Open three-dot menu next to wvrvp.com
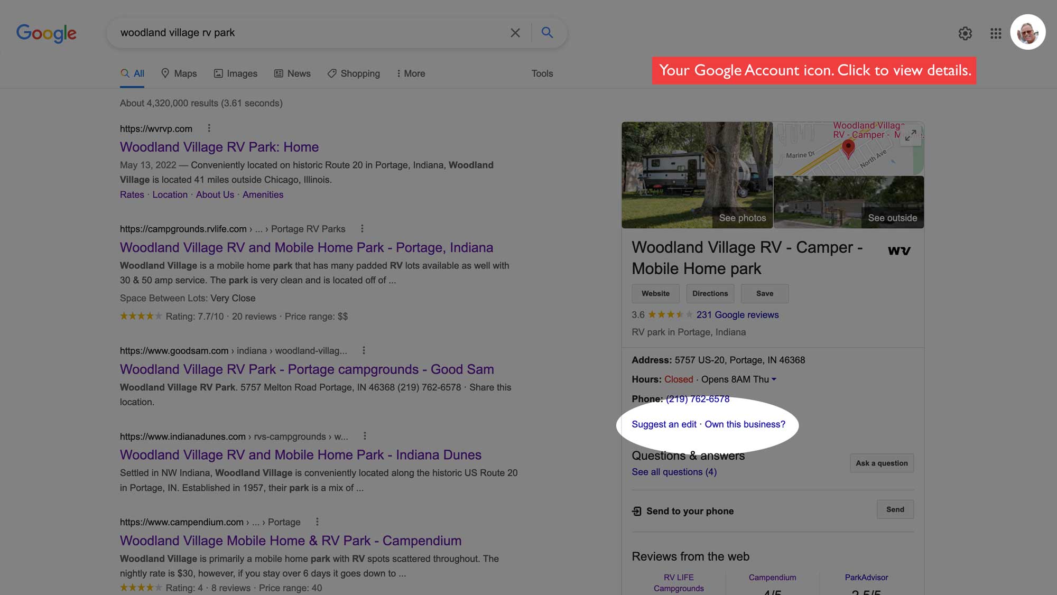1057x595 pixels. click(x=209, y=128)
